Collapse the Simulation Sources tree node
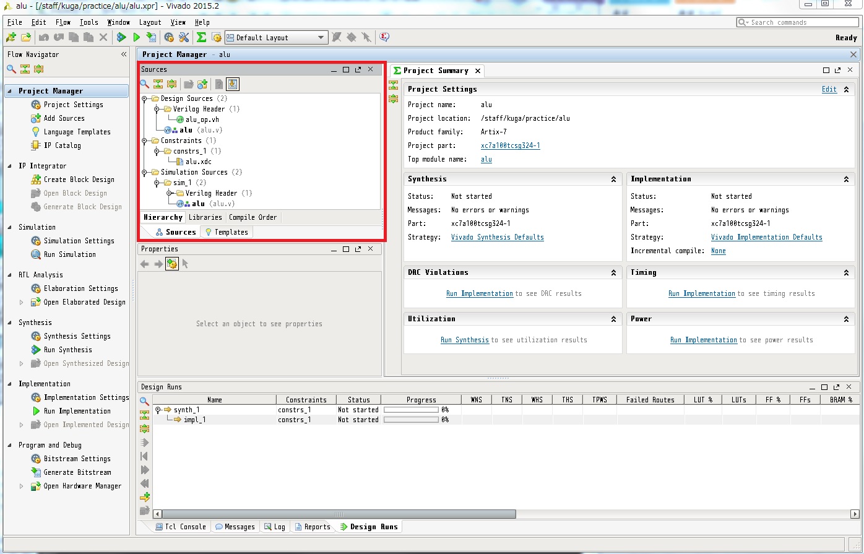 pyautogui.click(x=144, y=172)
